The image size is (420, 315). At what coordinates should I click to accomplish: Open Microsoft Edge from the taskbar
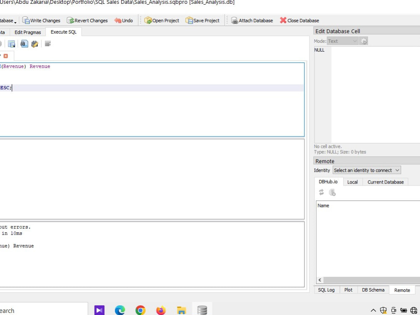120,310
